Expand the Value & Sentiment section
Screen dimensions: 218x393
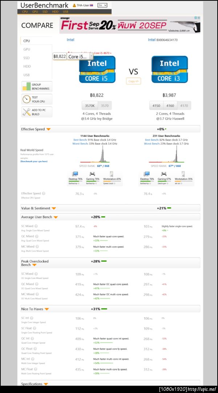click(54, 208)
